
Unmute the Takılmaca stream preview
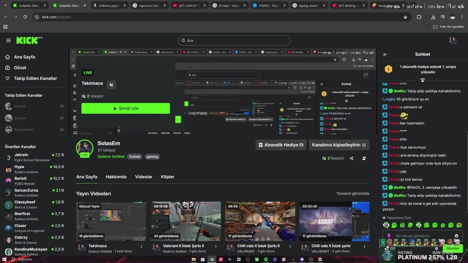[112, 85]
